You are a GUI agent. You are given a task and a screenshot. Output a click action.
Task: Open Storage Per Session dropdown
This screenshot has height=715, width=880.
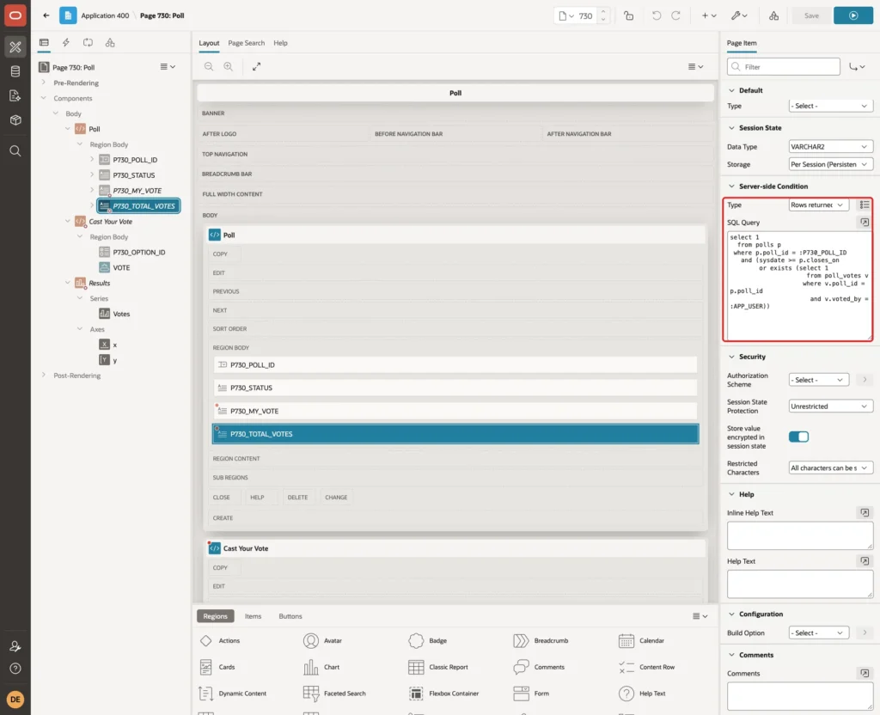(x=830, y=164)
